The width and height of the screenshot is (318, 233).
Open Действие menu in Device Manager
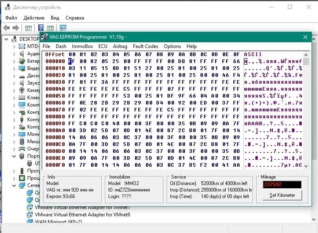(x=34, y=18)
